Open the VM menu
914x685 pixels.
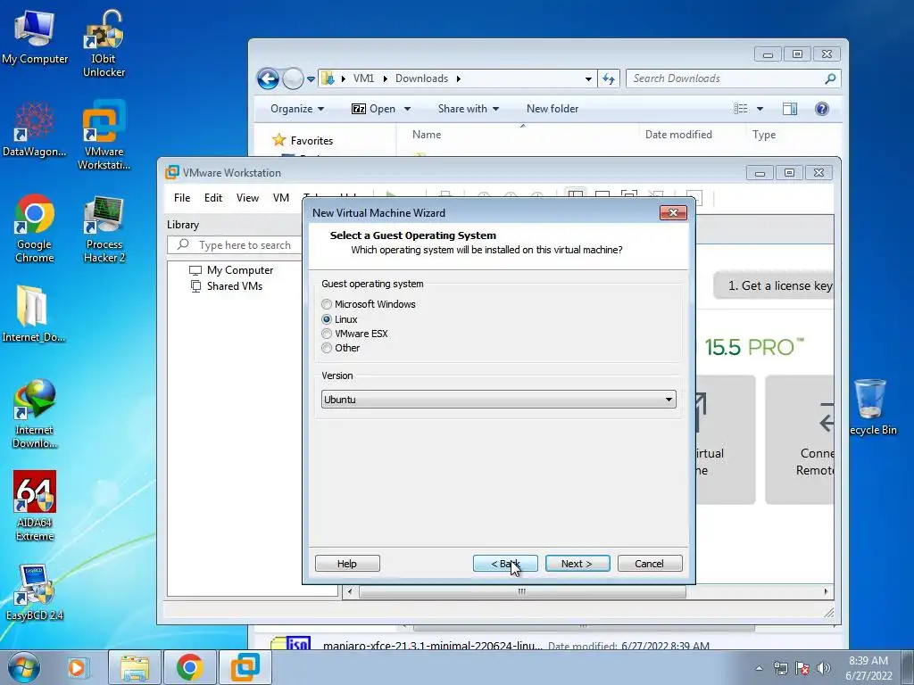[281, 198]
